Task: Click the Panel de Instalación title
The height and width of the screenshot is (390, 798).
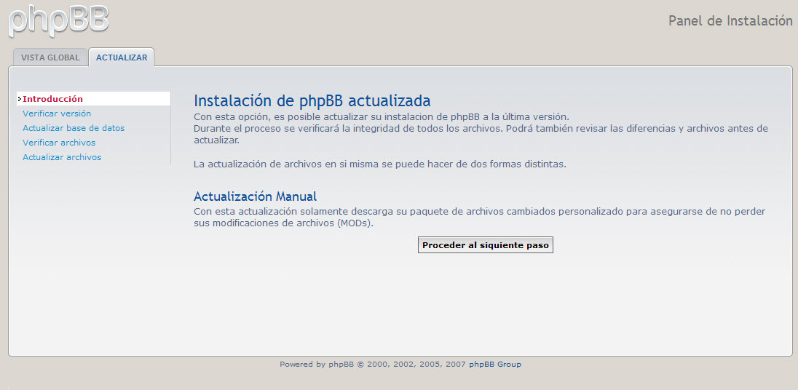Action: (x=730, y=21)
